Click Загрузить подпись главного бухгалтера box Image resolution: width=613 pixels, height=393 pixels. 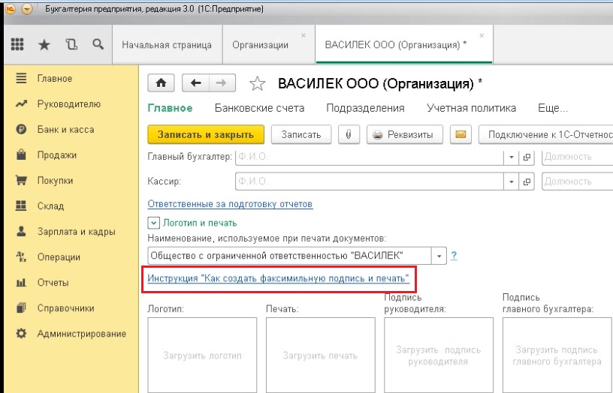557,355
